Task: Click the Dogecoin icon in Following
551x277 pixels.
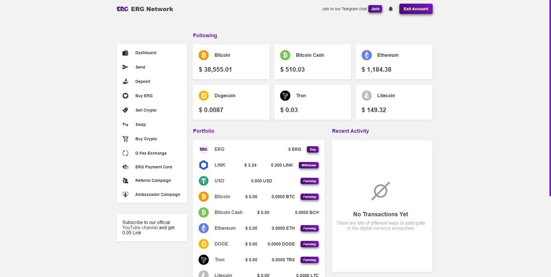Action: tap(204, 95)
